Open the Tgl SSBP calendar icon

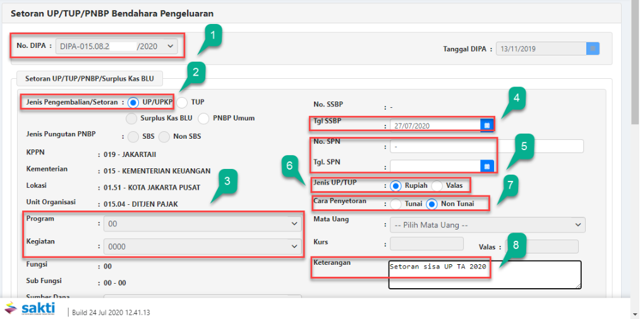pyautogui.click(x=486, y=125)
